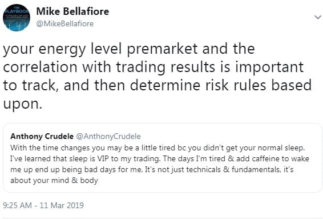Click quoted line starting "With the time changes"
The image size is (323, 219).
(x=158, y=148)
